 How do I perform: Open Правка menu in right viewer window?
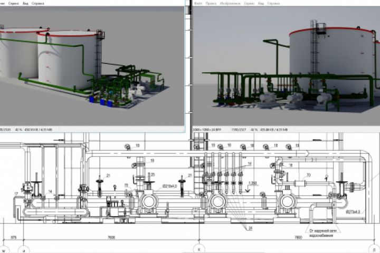[211, 3]
